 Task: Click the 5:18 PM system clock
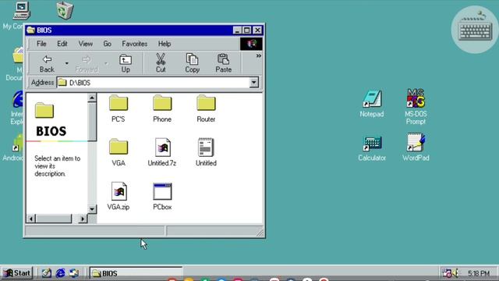click(x=478, y=273)
